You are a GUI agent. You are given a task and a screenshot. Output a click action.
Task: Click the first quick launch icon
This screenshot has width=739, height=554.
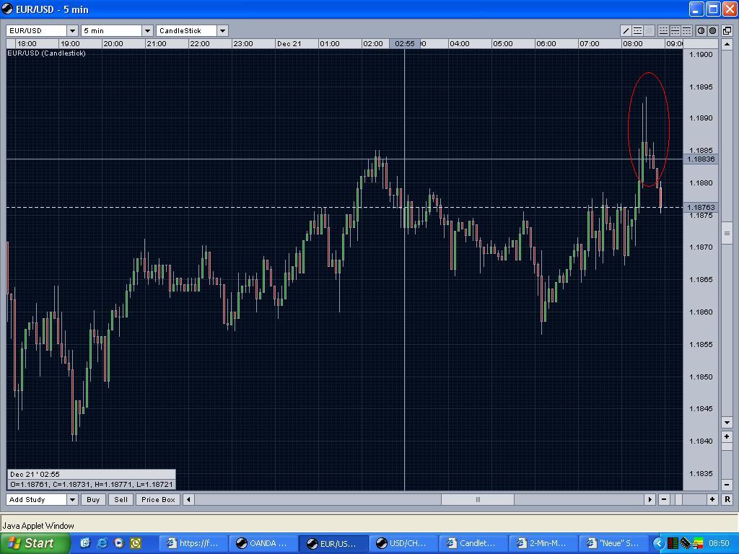85,543
